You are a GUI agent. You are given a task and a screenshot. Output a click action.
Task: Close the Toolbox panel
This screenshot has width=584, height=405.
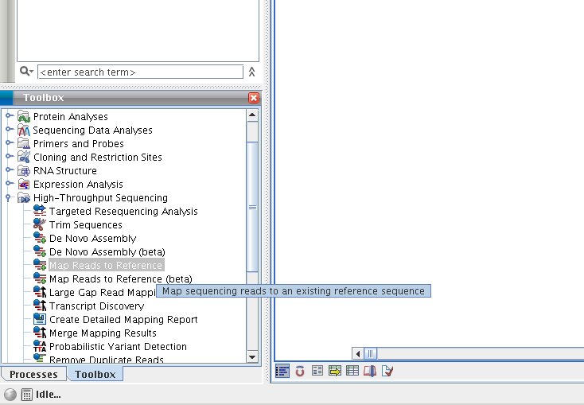tap(254, 98)
